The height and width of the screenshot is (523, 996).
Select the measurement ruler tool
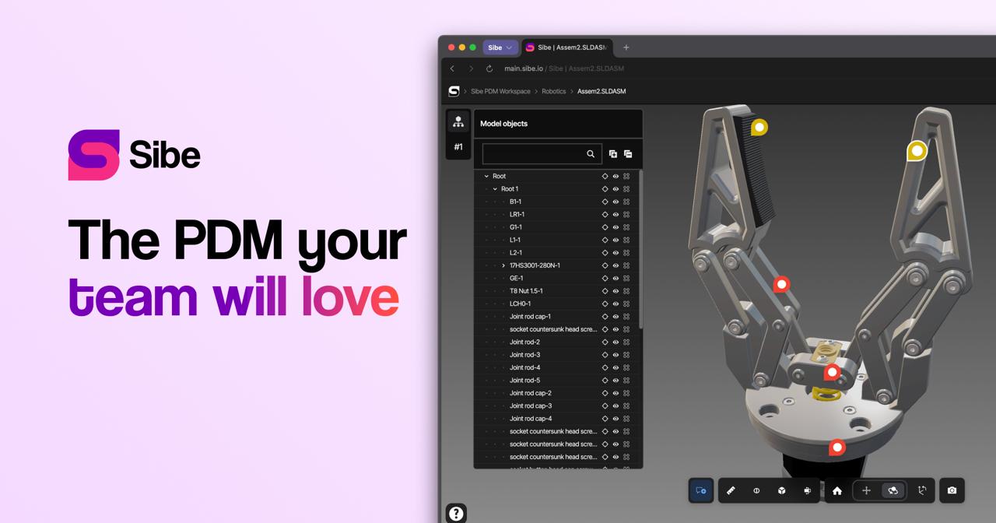point(731,490)
